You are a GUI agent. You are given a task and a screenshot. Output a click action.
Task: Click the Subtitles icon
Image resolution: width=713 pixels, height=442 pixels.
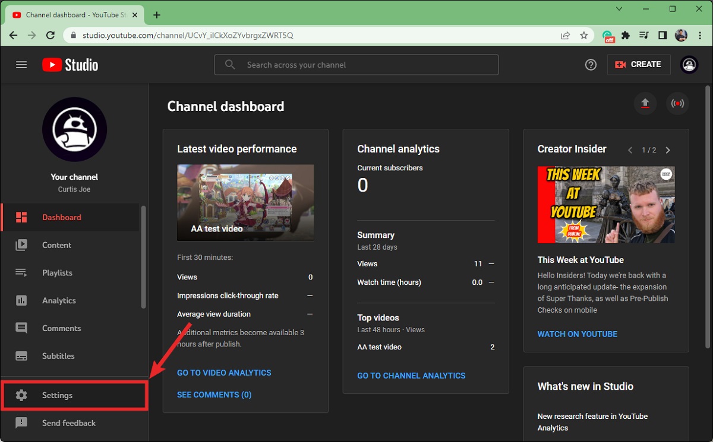[x=21, y=356]
